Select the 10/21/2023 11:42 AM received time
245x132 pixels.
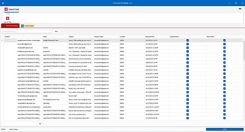157,107
